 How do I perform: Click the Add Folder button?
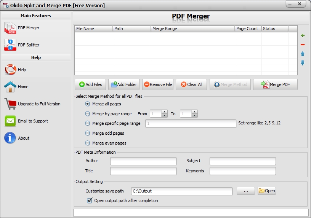pyautogui.click(x=124, y=84)
